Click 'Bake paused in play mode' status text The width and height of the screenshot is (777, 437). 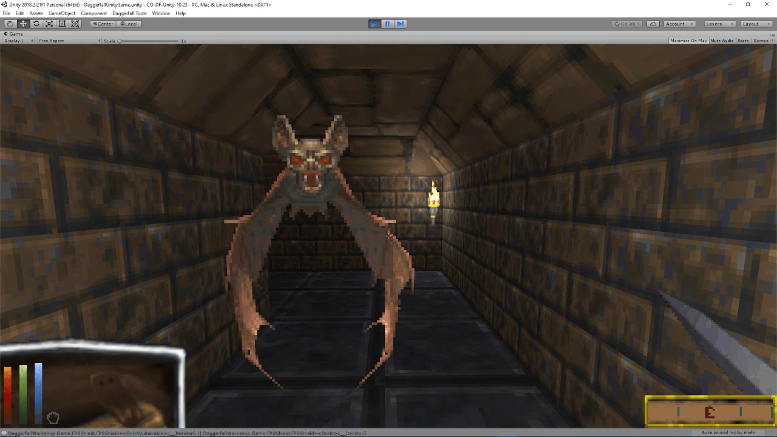[728, 433]
